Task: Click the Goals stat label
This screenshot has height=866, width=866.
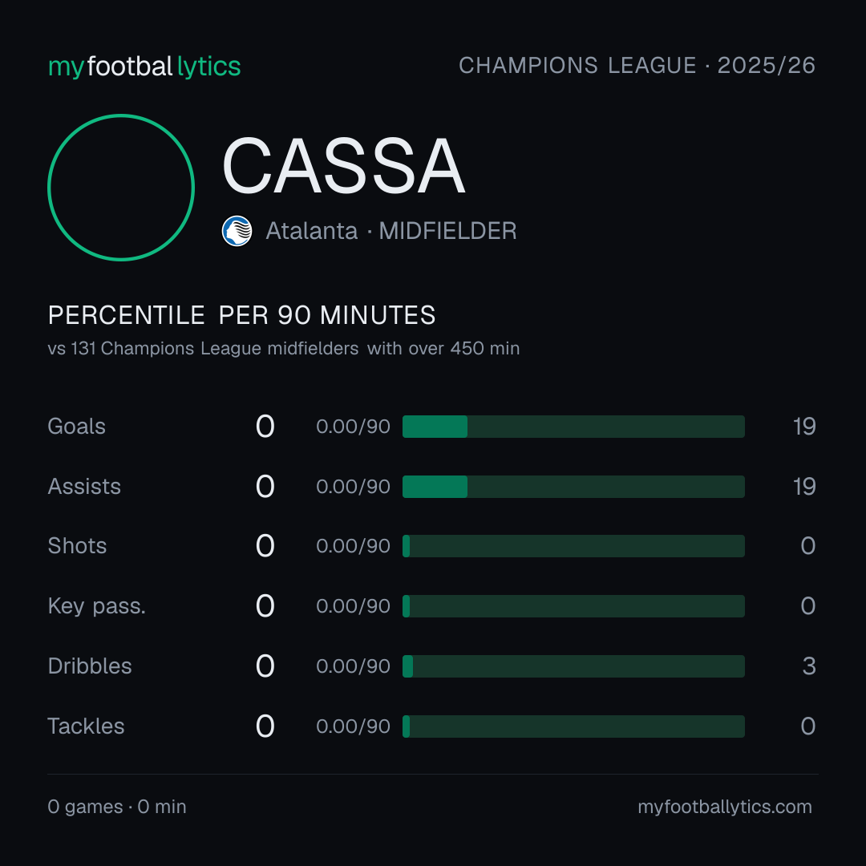Action: pyautogui.click(x=77, y=427)
